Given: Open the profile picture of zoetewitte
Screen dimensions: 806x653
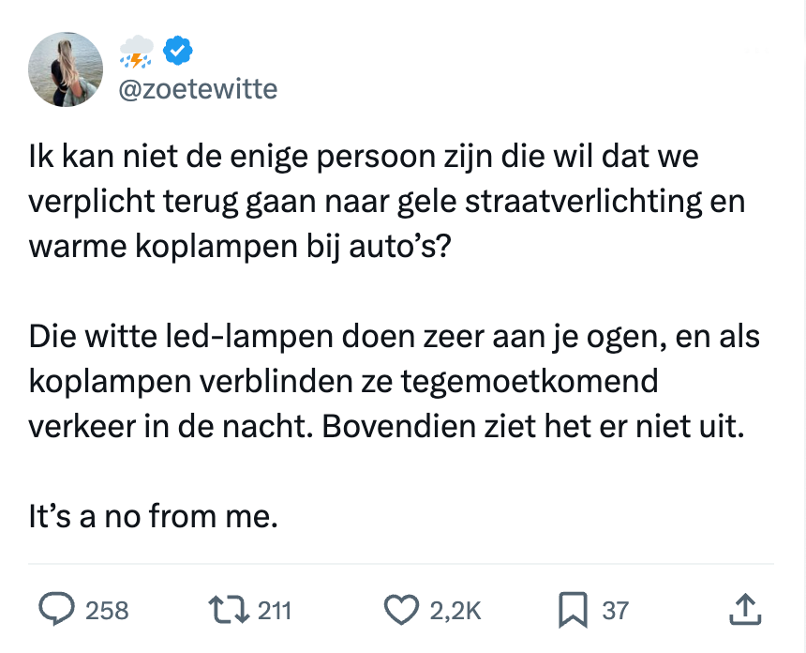Looking at the screenshot, I should click(x=66, y=68).
